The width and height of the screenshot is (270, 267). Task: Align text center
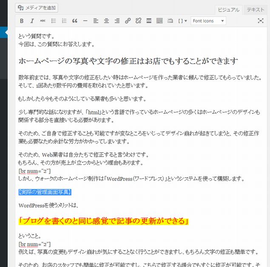click(106, 21)
